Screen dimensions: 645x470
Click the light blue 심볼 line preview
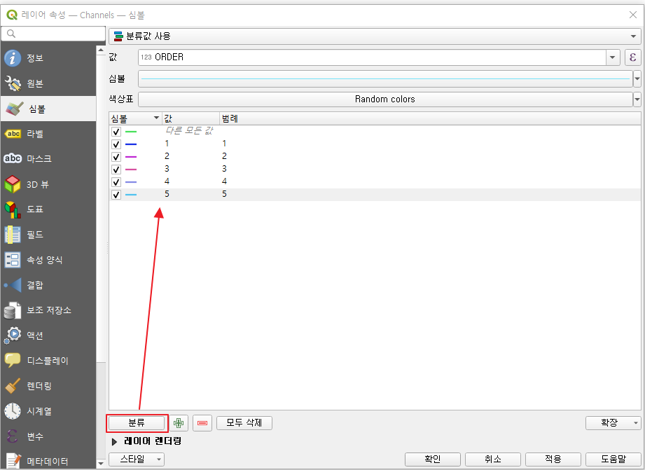385,78
